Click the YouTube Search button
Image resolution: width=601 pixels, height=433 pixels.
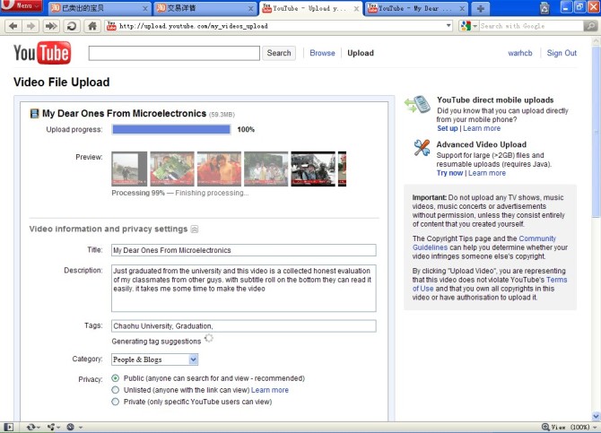coord(279,53)
